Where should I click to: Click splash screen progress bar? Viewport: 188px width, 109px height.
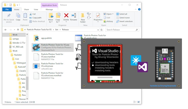105,77
